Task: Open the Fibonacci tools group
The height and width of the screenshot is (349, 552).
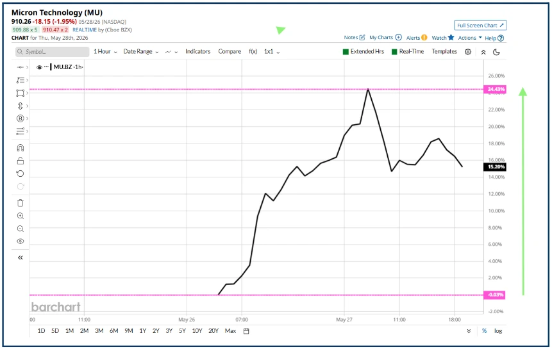Action: click(x=21, y=80)
